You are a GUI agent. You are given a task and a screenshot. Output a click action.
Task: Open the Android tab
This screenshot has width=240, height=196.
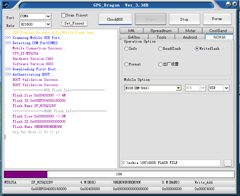pos(190,37)
